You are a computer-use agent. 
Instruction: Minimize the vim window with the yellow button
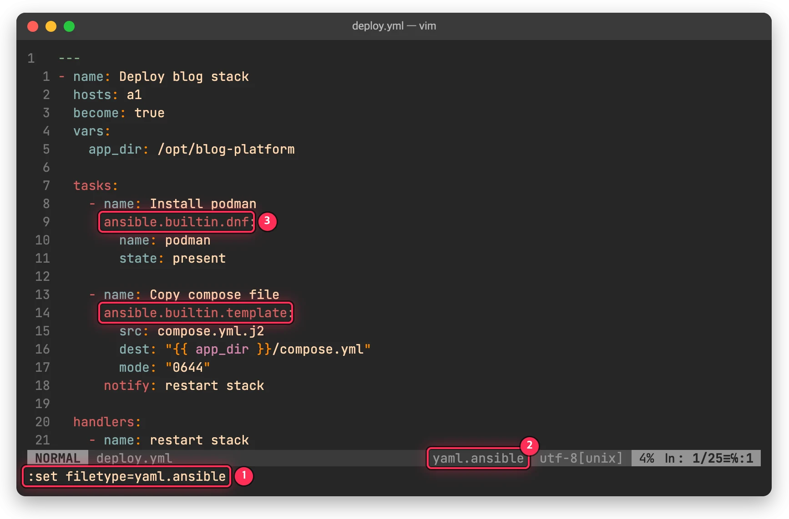tap(51, 26)
